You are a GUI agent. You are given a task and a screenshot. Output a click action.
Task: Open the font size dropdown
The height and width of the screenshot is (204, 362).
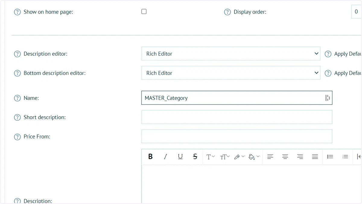coord(225,157)
